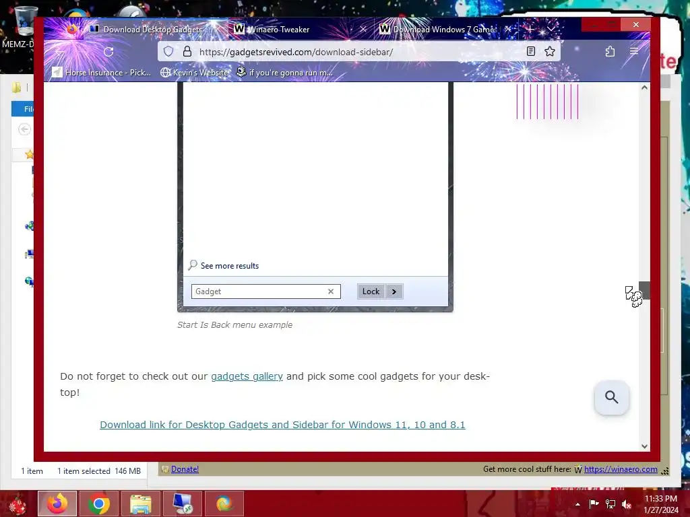Viewport: 690px width, 517px height.
Task: Click "1 item selected 146 MB" status text
Action: [99, 471]
